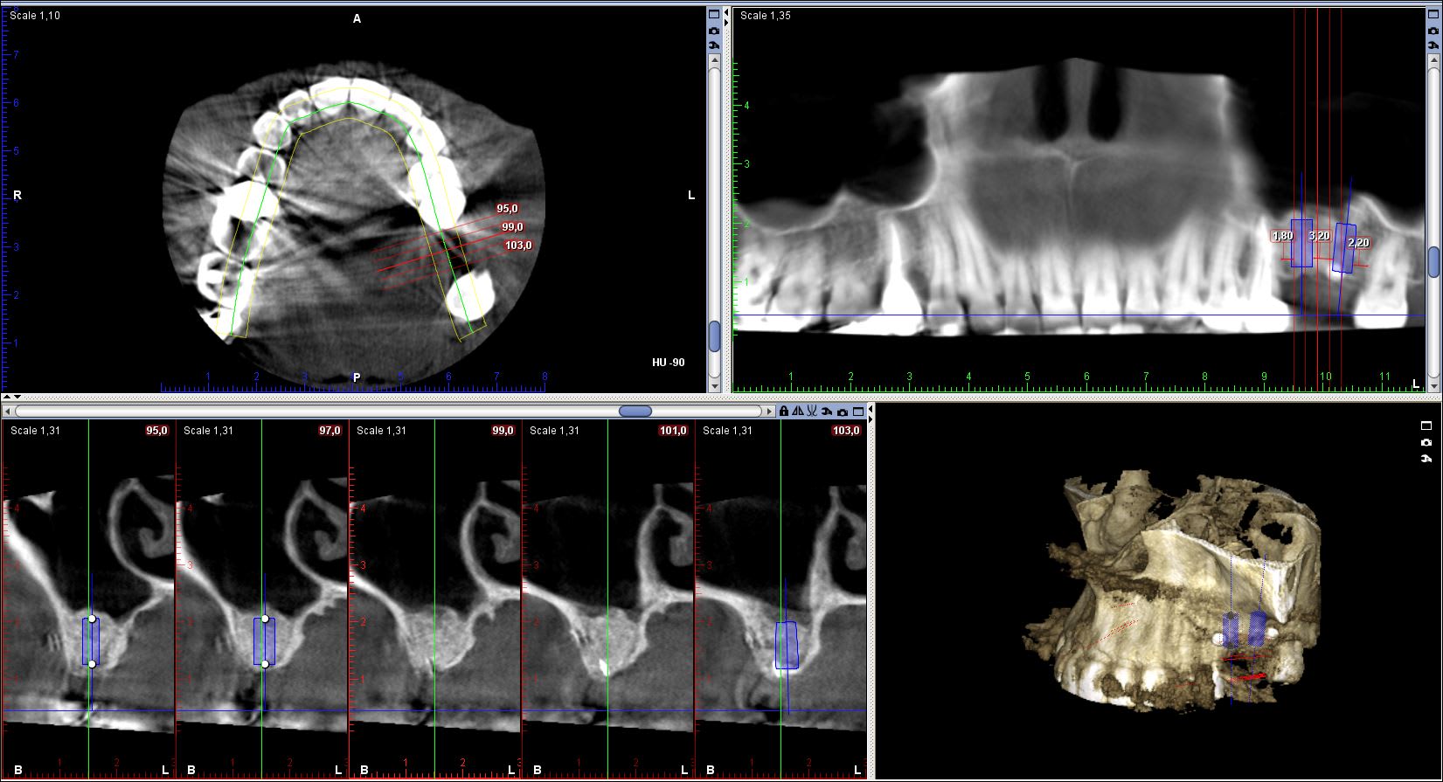Click the 2,20 measurement label in panoramic
The image size is (1443, 782).
(x=1358, y=242)
